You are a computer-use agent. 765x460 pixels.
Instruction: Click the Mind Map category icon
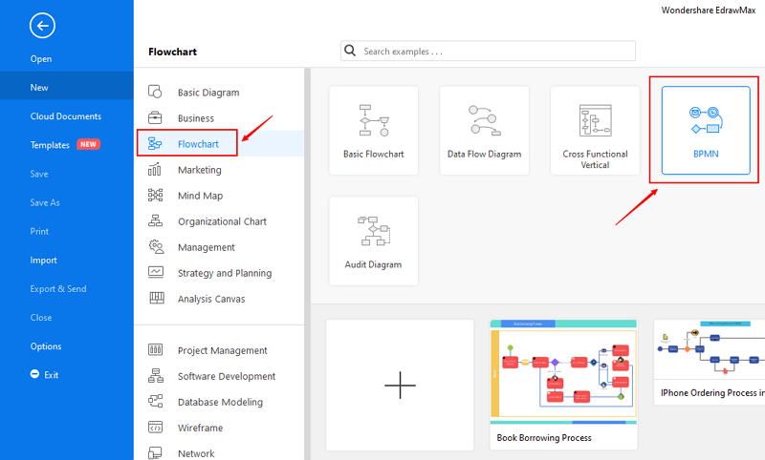(155, 196)
